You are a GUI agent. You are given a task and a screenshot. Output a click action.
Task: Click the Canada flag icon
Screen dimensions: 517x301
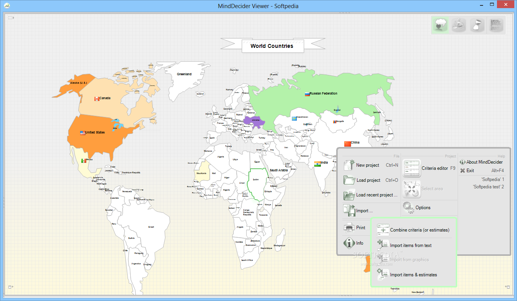point(97,99)
